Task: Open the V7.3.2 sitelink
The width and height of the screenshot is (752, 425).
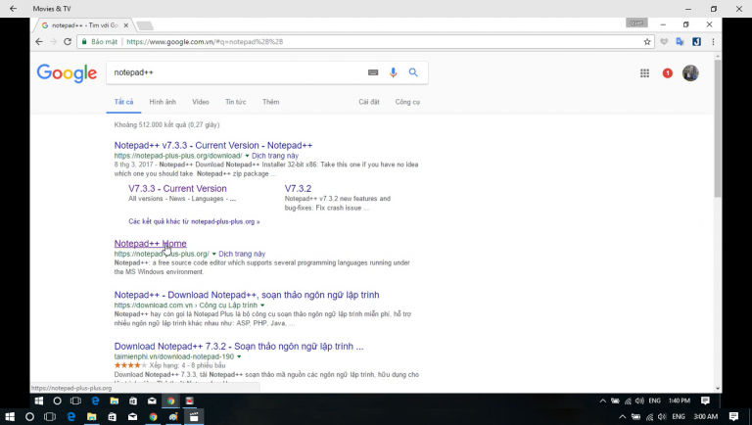Action: 298,189
